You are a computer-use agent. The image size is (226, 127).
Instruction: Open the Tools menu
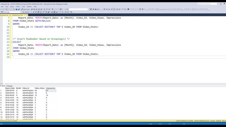(24, 7)
